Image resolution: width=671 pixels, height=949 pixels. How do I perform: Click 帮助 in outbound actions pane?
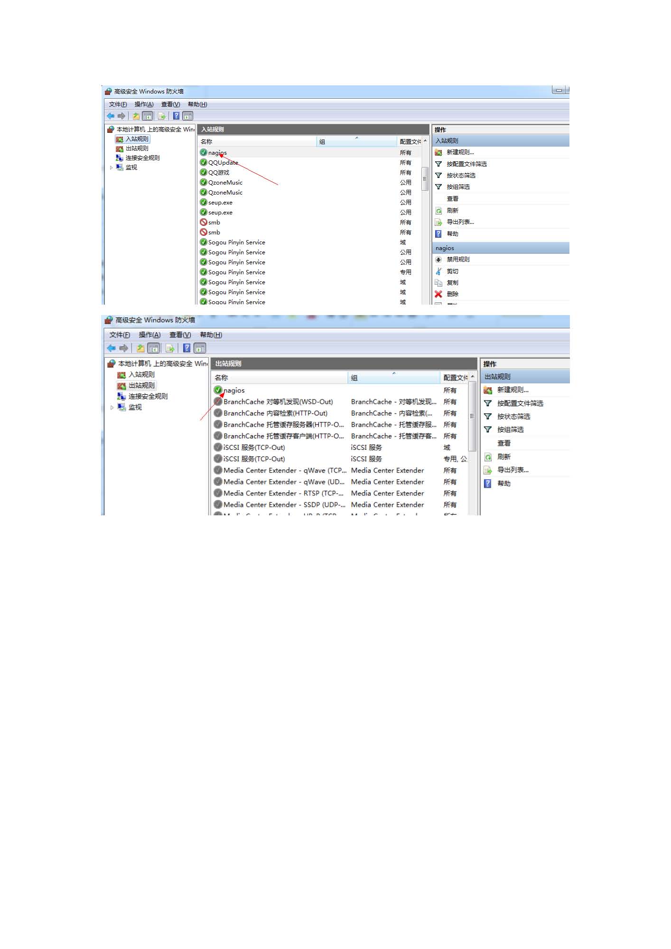click(x=503, y=484)
